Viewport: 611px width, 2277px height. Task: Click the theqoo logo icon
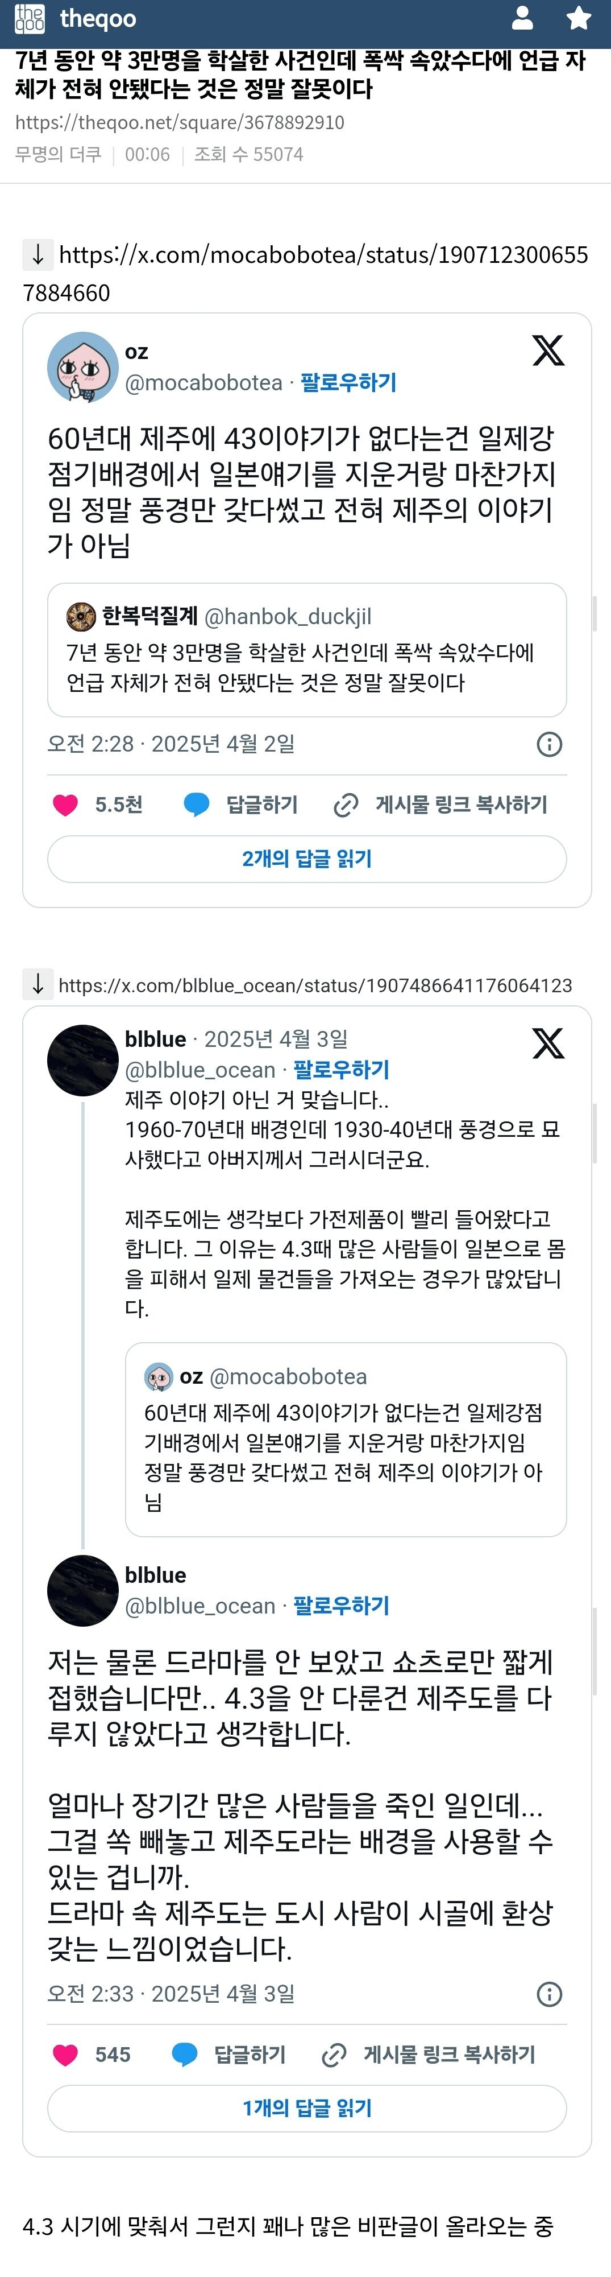coord(30,19)
